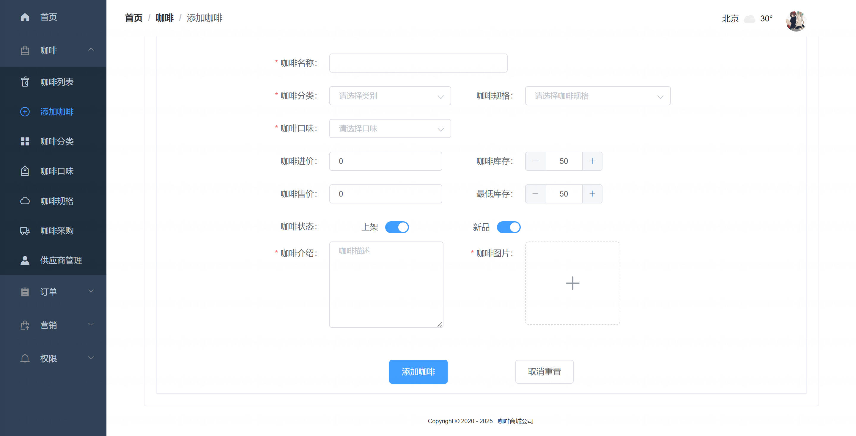Click the shopping bag icon beside 咖啡
Viewport: 856px width, 436px height.
tap(25, 51)
